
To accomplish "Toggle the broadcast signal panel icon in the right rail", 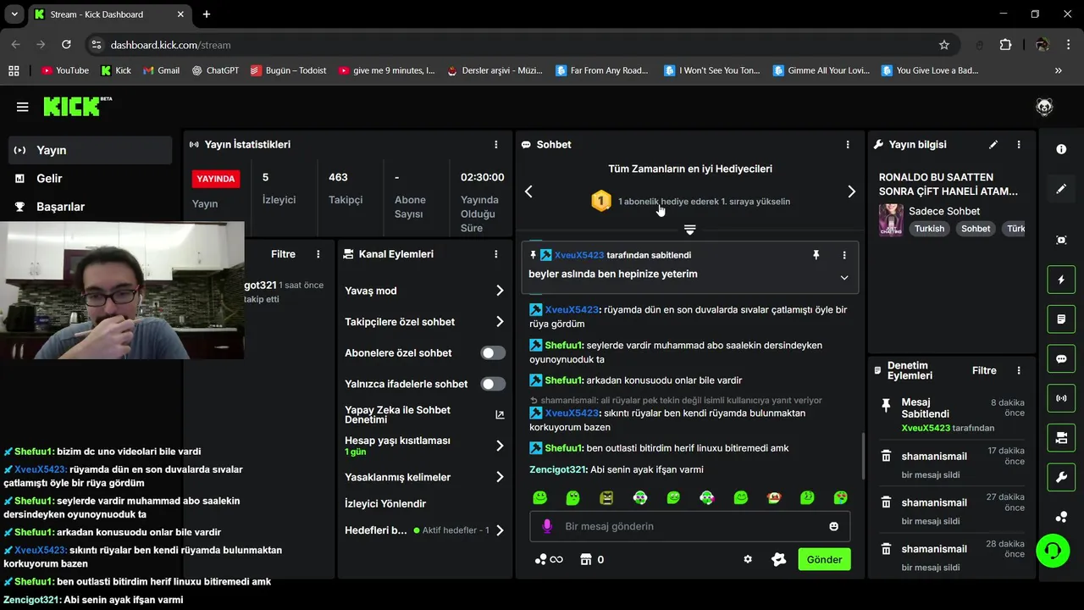I will click(1061, 398).
